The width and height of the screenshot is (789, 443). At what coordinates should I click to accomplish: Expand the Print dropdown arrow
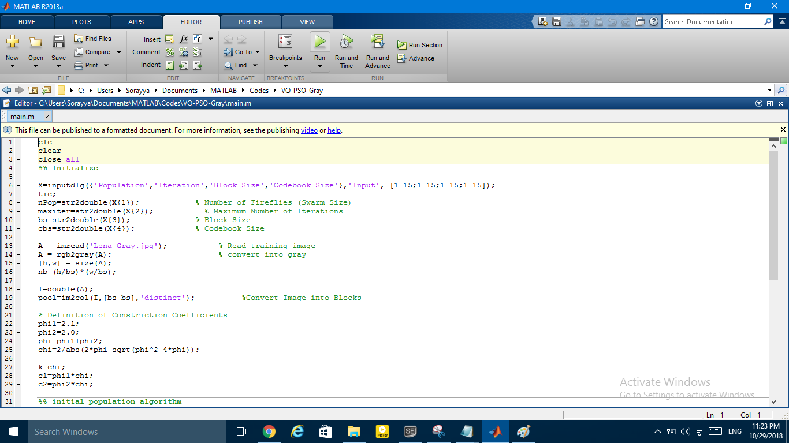pos(106,65)
